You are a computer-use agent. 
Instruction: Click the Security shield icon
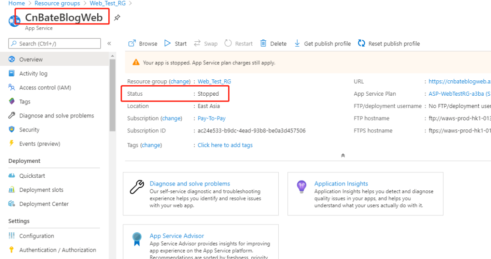(x=11, y=129)
